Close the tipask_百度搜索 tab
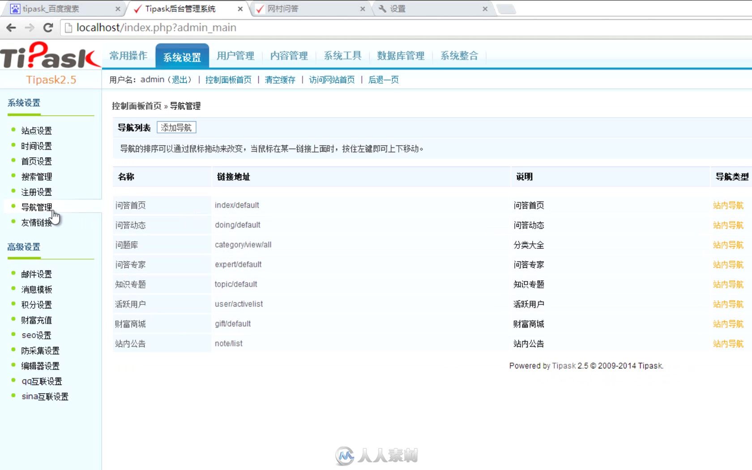The width and height of the screenshot is (752, 470). [118, 9]
